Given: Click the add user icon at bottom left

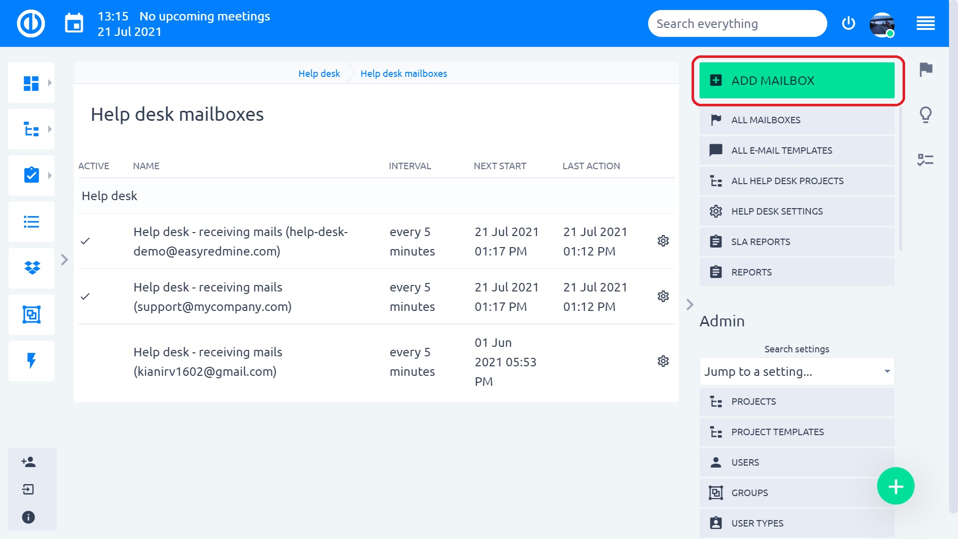Looking at the screenshot, I should click(28, 462).
